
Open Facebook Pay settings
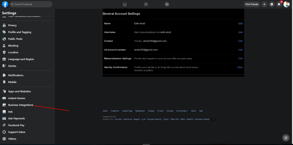click(16, 125)
